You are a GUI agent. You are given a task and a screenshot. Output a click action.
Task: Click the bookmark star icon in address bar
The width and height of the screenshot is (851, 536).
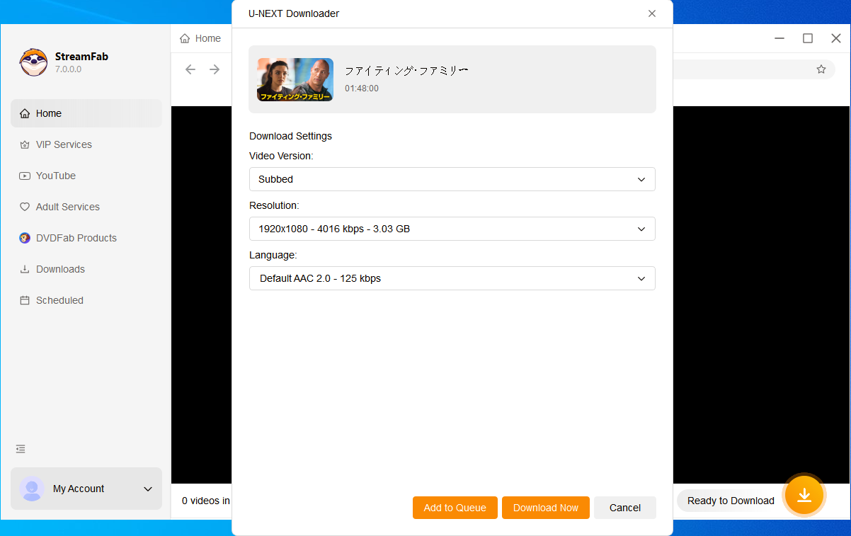click(821, 69)
